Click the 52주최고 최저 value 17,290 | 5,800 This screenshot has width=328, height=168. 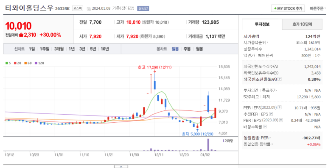(x=309, y=97)
